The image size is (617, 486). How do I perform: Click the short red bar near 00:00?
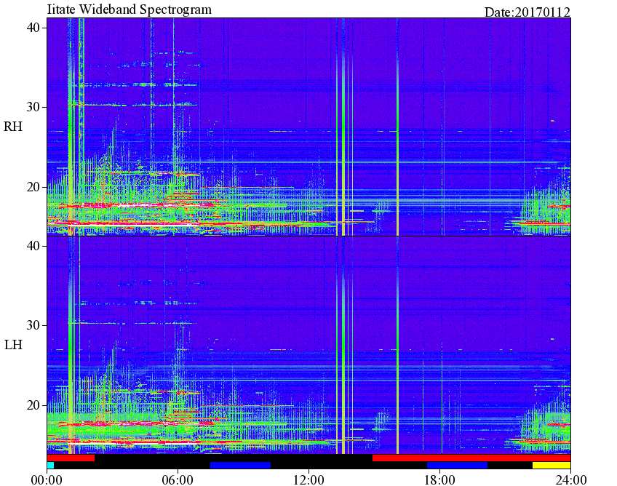[x=71, y=458]
